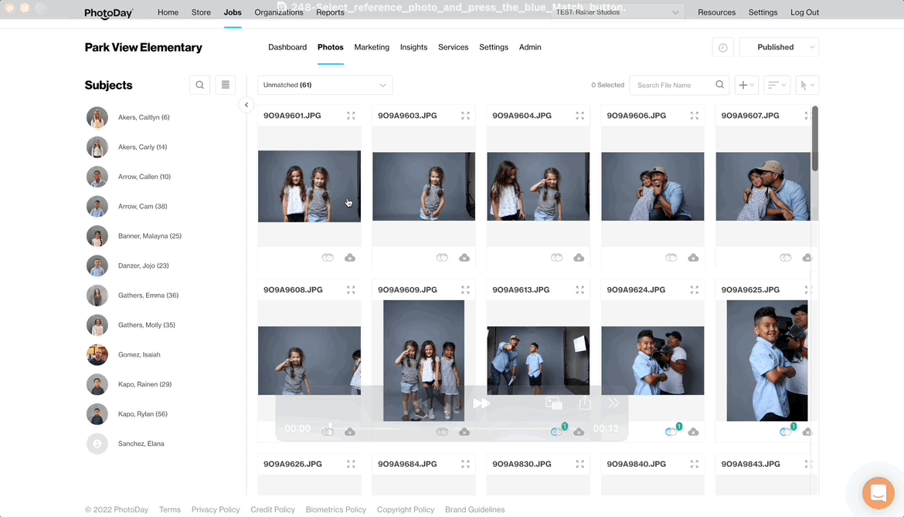This screenshot has height=517, width=904.
Task: Open the add photos plus dropdown
Action: click(746, 85)
